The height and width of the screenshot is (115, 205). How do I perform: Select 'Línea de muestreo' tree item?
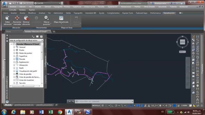[x=27, y=80]
